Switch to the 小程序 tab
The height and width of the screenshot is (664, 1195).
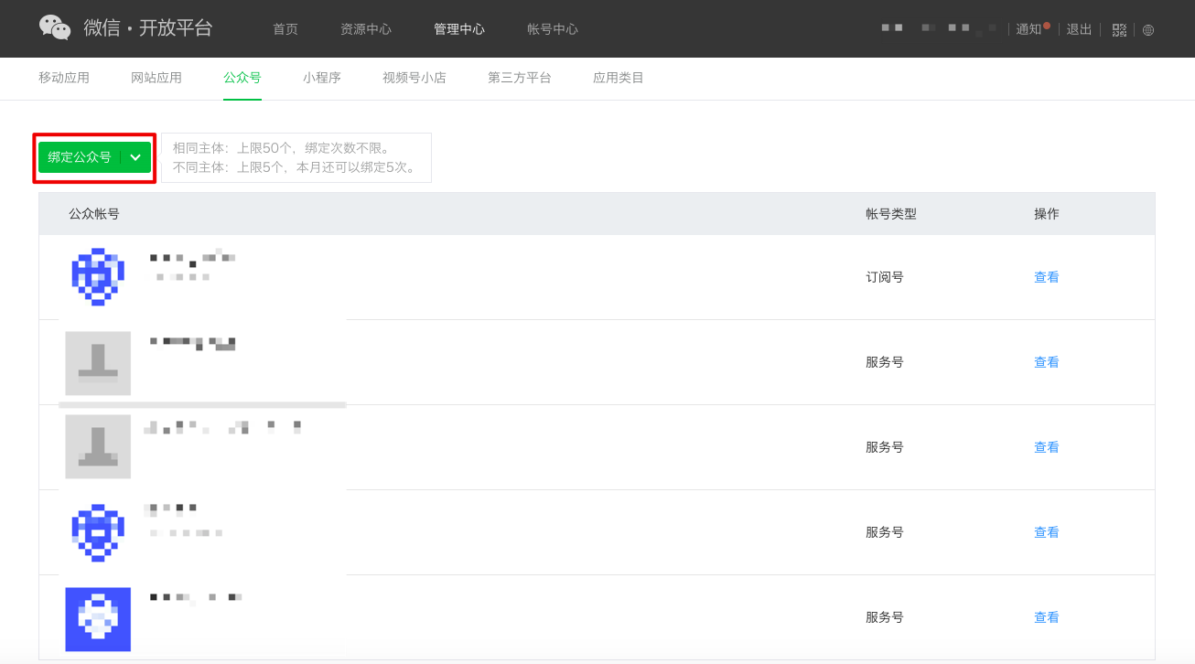click(x=322, y=78)
